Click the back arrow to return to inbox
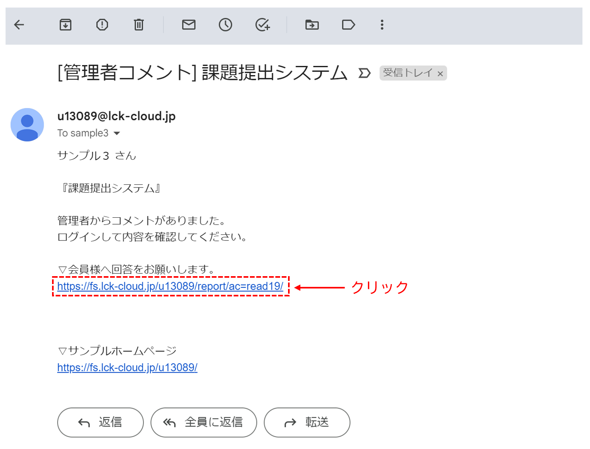 [x=19, y=25]
